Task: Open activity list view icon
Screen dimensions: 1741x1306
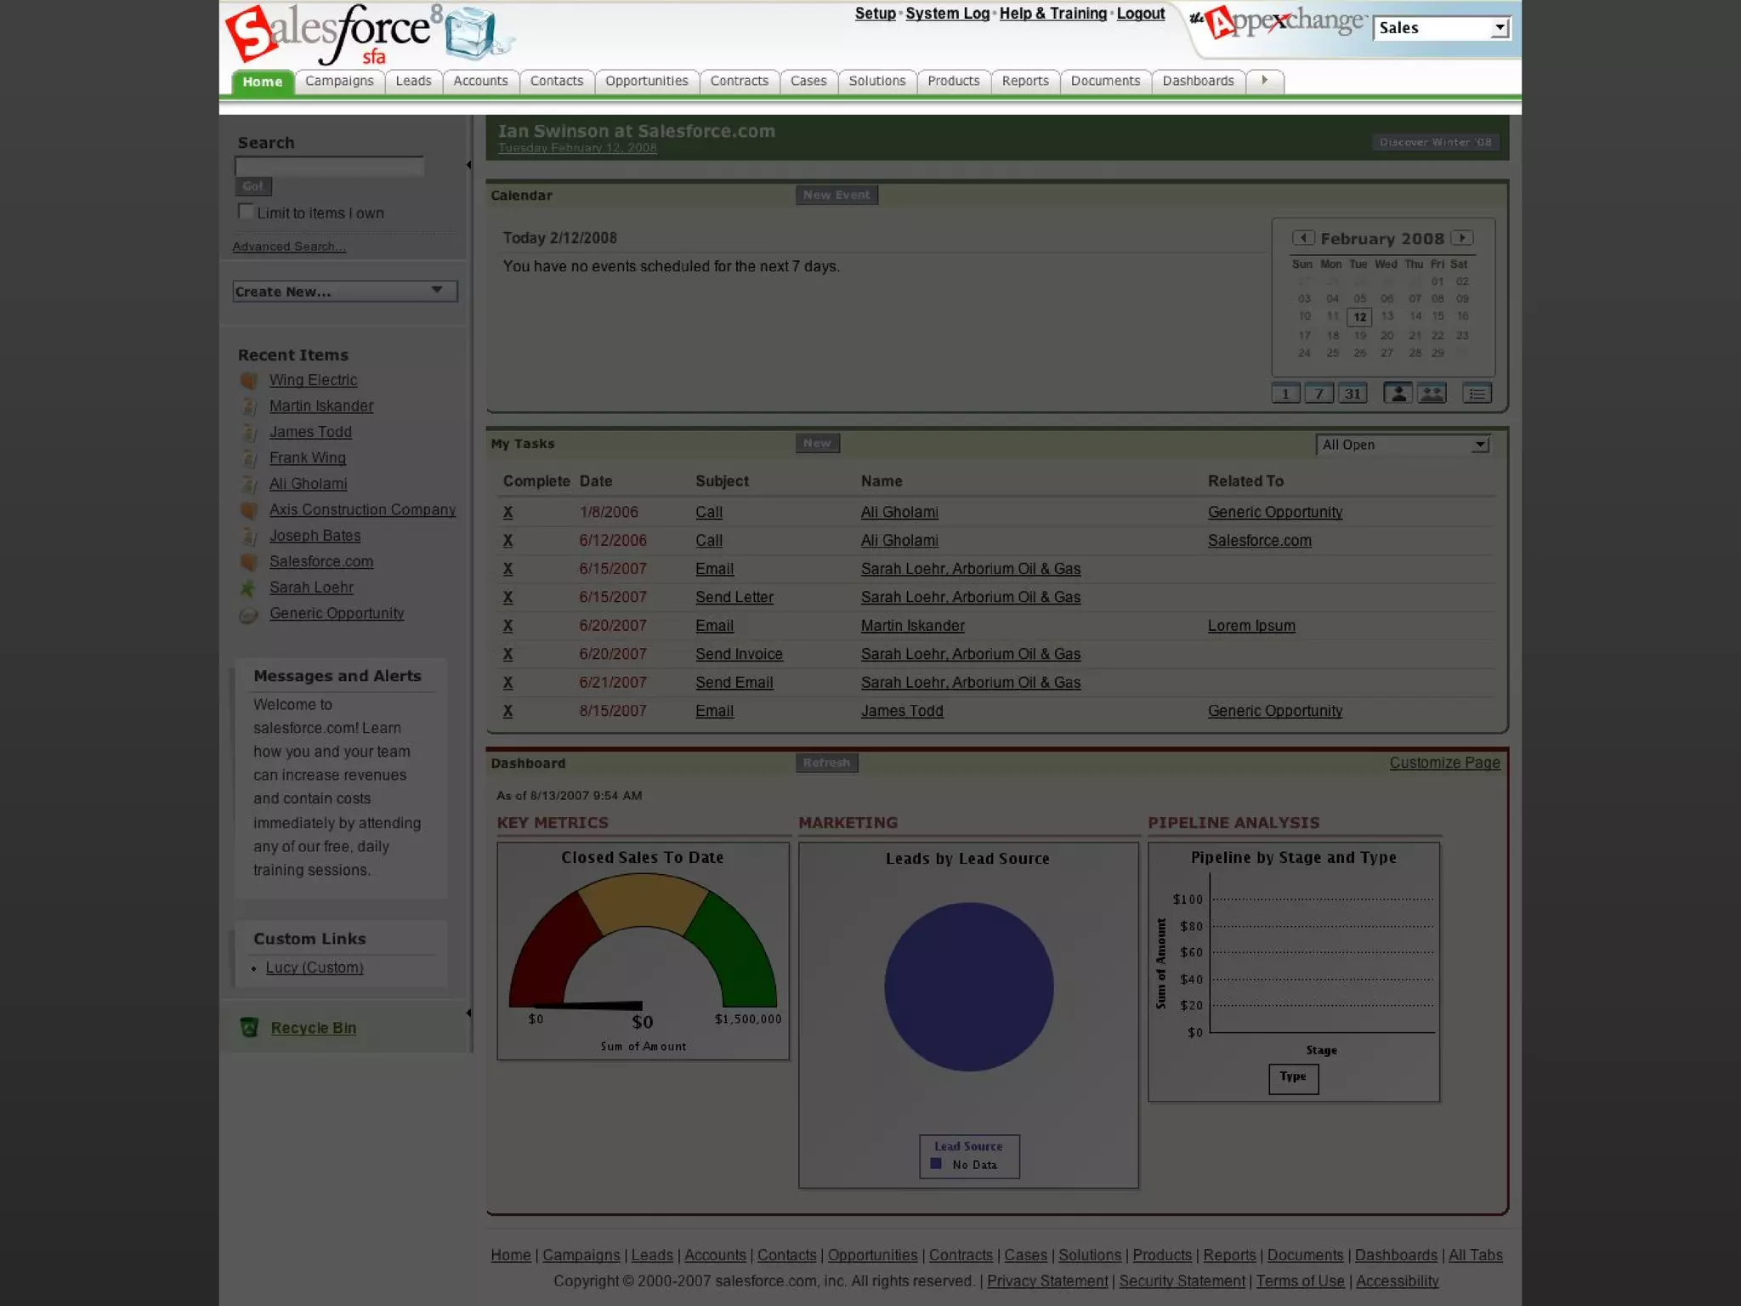Action: pyautogui.click(x=1477, y=394)
